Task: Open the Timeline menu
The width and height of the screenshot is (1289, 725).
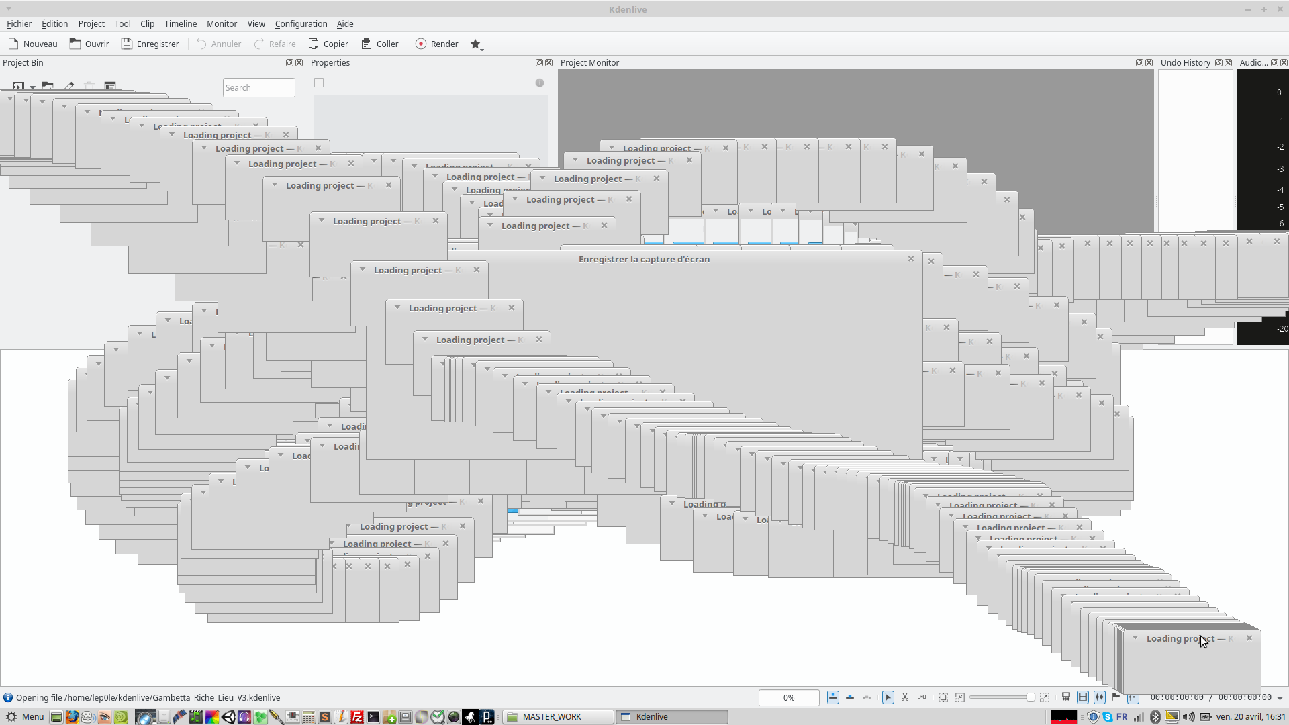Action: pos(180,23)
